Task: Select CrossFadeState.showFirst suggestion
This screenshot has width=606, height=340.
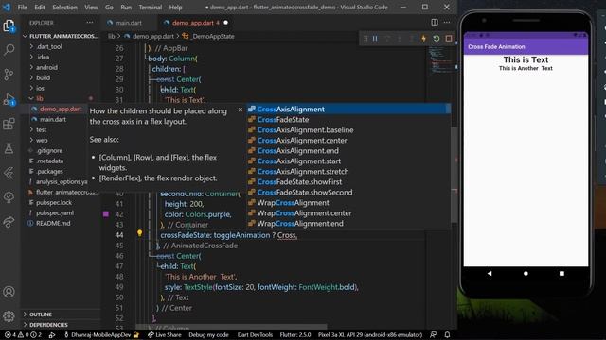Action: pos(348,182)
